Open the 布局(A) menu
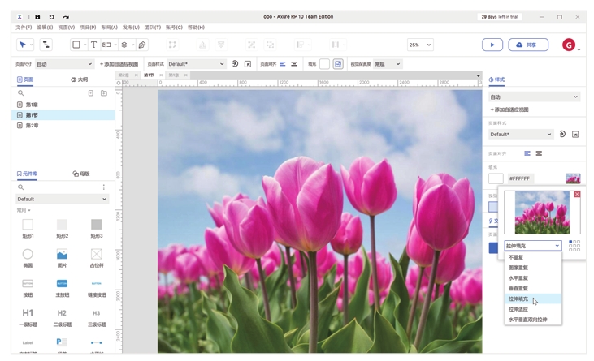The width and height of the screenshot is (594, 361). point(109,28)
